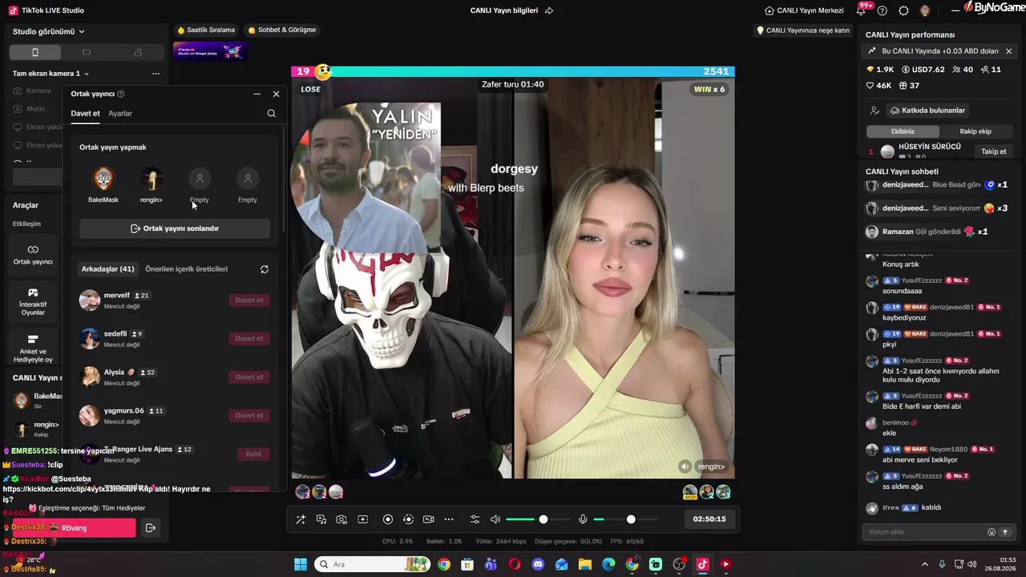Screen dimensions: 1026x577
Task: Open File Explorer from the taskbar
Action: tap(584, 564)
